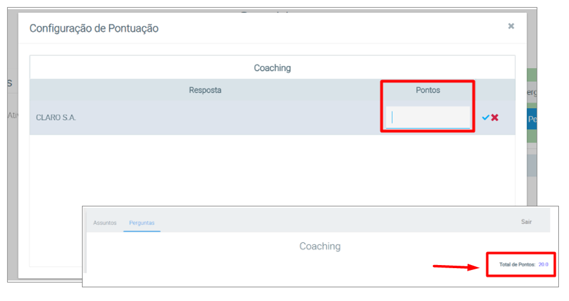Click the Configuração de Pontuação title

[94, 28]
